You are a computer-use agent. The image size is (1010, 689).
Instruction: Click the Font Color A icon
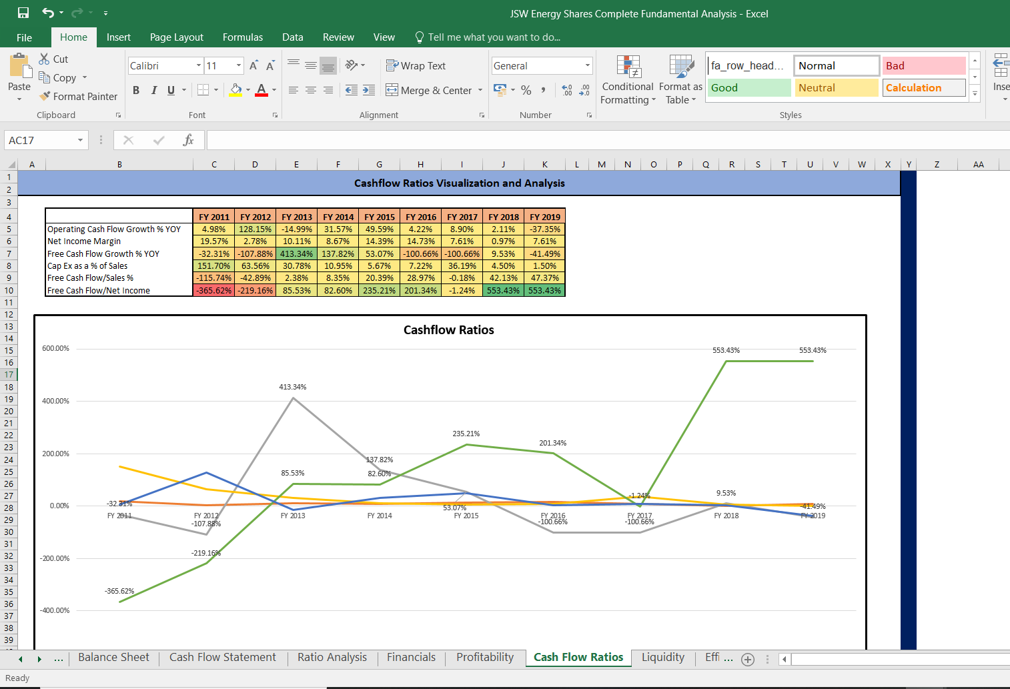262,89
